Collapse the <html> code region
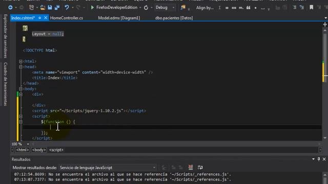328x184 pixels. click(x=20, y=61)
